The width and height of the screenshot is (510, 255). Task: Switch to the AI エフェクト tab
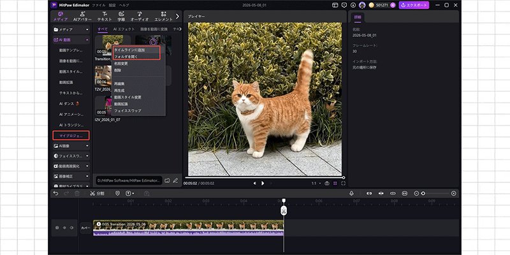(x=124, y=29)
